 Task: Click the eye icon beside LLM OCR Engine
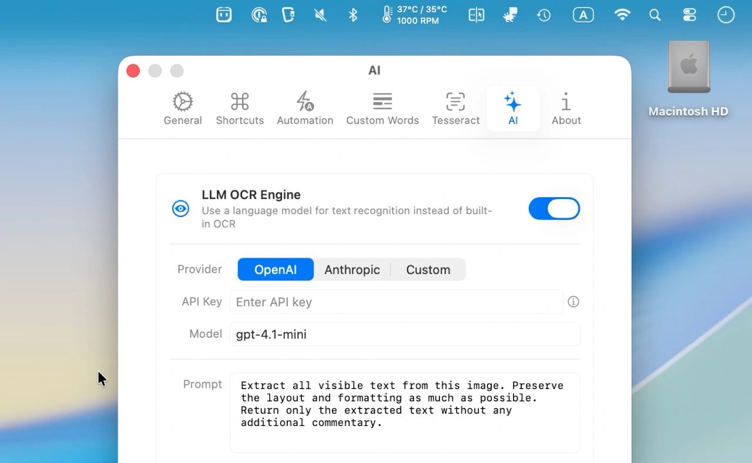click(x=180, y=208)
